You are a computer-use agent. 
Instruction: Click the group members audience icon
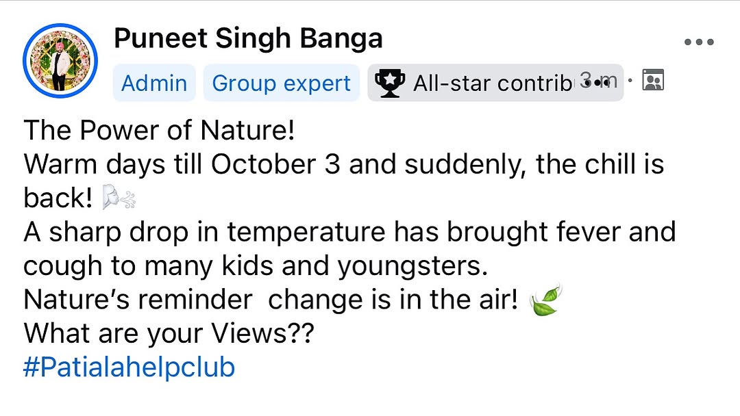point(653,81)
